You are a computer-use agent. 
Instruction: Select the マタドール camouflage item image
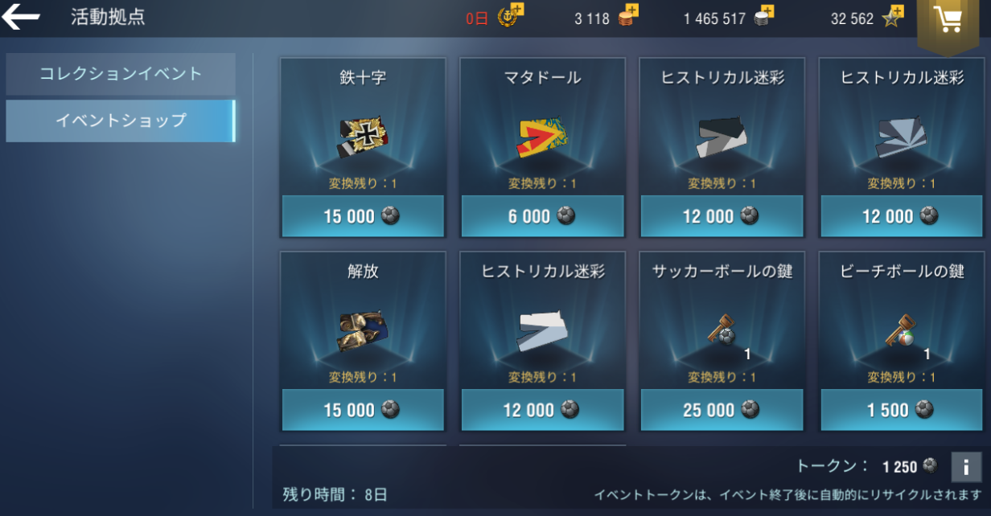[x=542, y=137]
